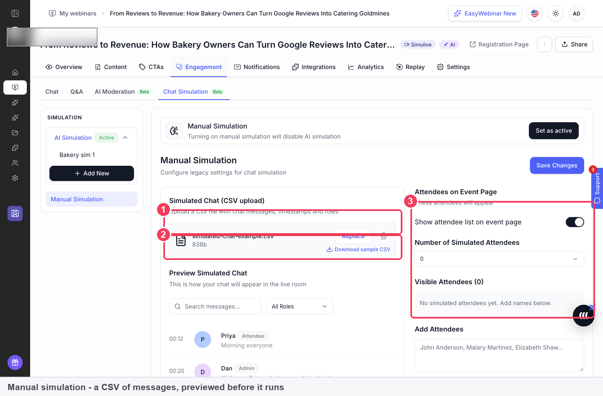Open the gift rewards icon

pos(15,363)
